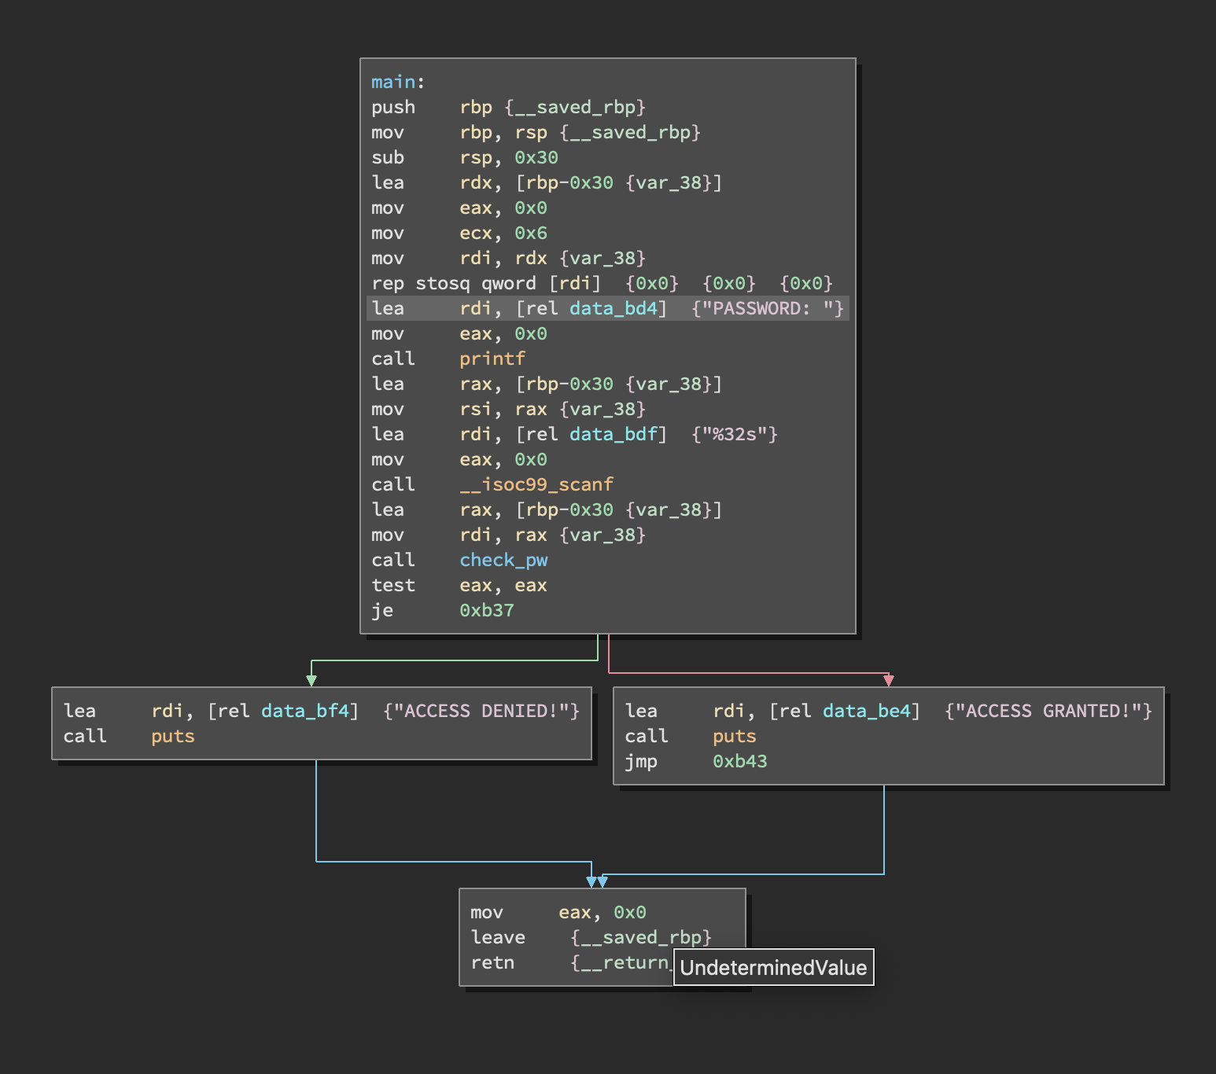Viewport: 1216px width, 1074px height.
Task: Click the check_pw function call
Action: [503, 560]
